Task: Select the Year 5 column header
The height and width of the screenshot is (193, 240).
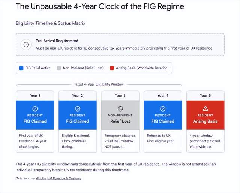Action: pos(205,96)
